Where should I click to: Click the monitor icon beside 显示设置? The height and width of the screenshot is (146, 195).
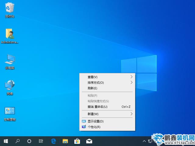pyautogui.click(x=84, y=121)
